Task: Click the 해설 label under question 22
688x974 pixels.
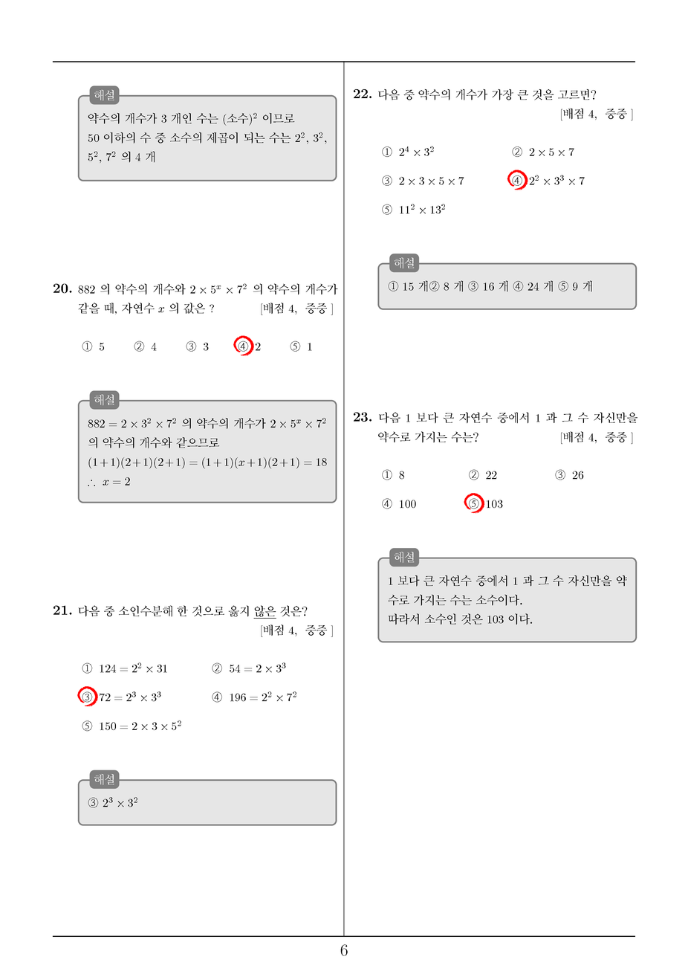Action: pos(405,262)
